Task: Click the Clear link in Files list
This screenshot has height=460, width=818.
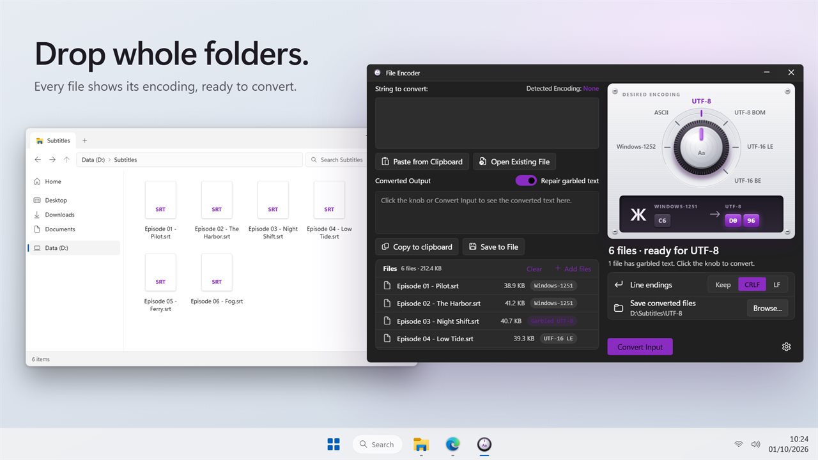Action: [534, 269]
